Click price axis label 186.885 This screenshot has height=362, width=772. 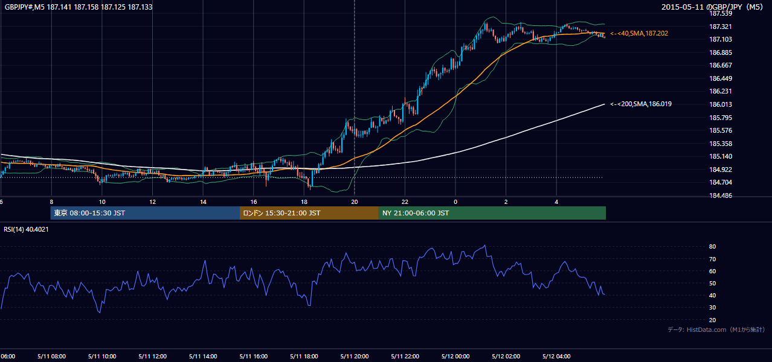(720, 52)
